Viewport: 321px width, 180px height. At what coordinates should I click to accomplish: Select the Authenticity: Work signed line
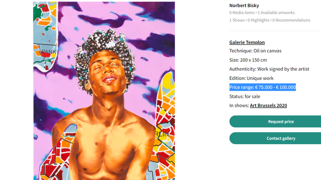269,69
